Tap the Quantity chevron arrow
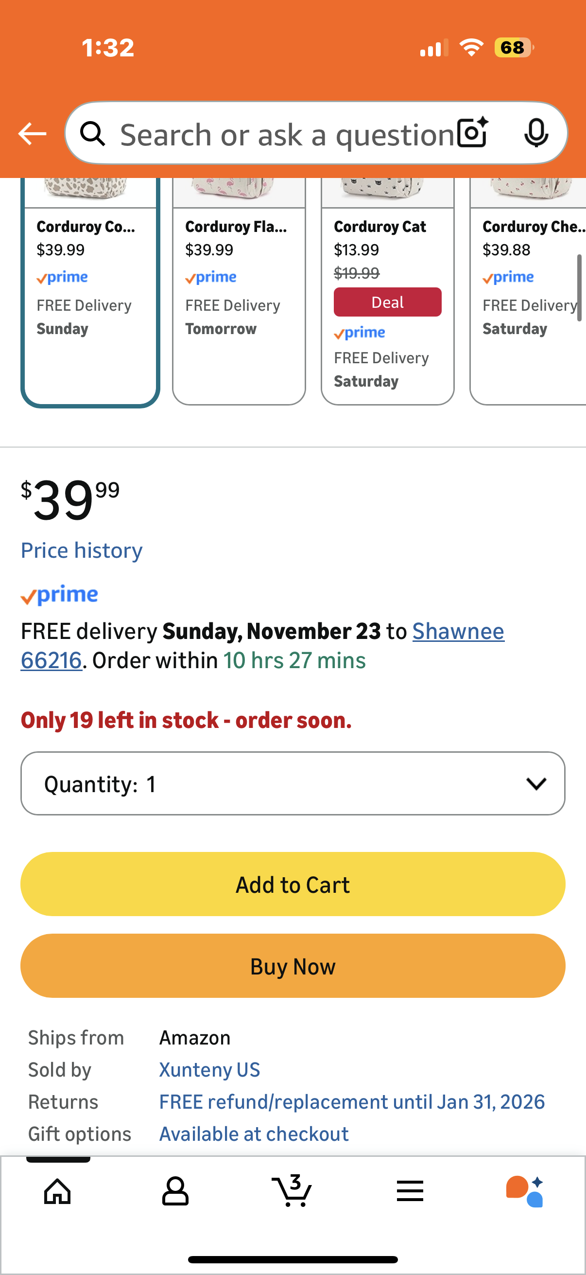This screenshot has height=1275, width=586. point(536,783)
